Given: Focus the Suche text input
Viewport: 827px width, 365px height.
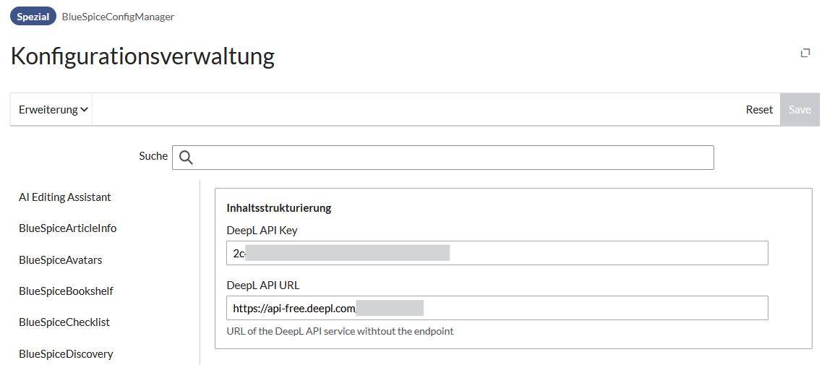Looking at the screenshot, I should [448, 158].
